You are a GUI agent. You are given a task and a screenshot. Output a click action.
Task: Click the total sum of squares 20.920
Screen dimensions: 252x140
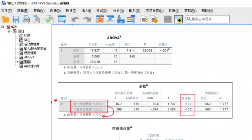coord(95,62)
